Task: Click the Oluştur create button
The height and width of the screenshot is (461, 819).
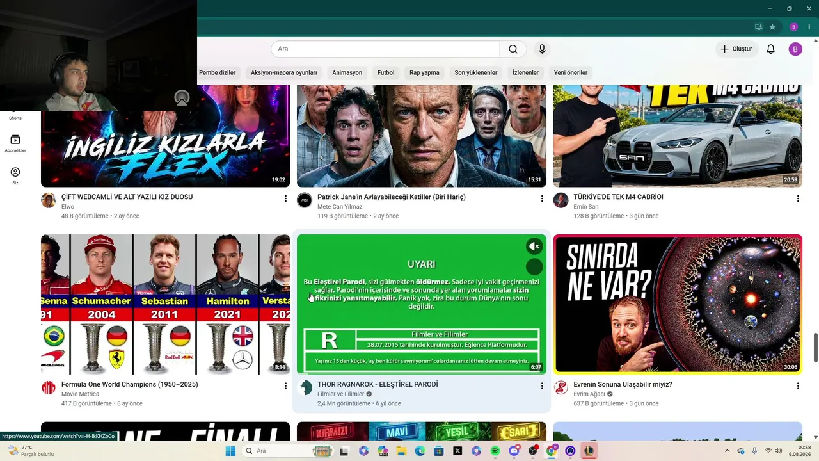Action: 736,49
